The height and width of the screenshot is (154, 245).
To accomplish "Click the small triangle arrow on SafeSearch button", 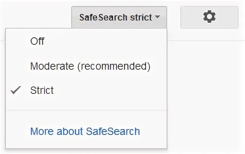I will [157, 17].
